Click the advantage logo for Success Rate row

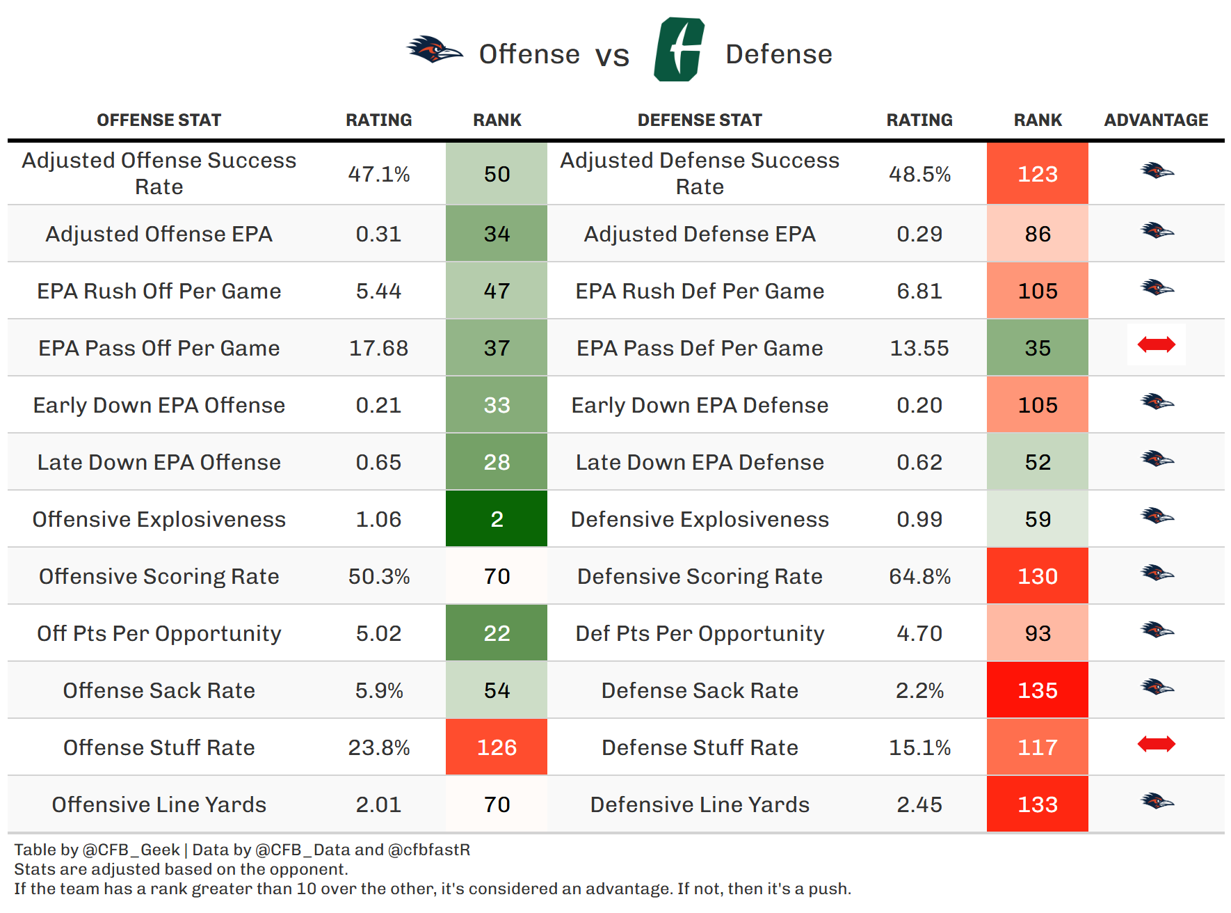click(x=1157, y=170)
